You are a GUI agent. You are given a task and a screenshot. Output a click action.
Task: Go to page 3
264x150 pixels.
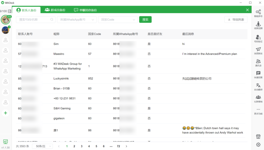pos(82,146)
